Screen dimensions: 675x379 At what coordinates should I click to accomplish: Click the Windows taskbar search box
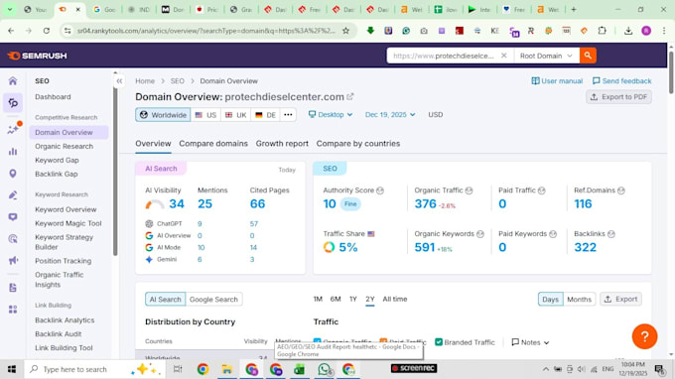click(94, 369)
